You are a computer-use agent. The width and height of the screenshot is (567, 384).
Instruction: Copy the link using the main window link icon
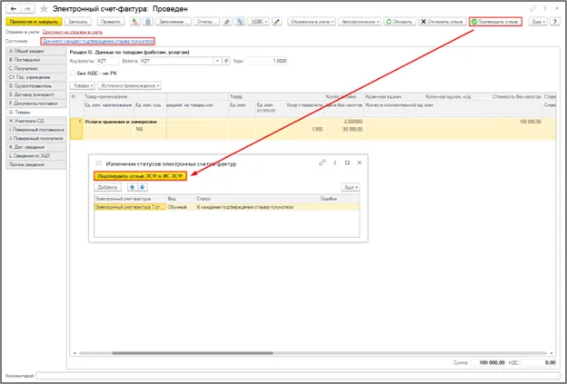533,9
